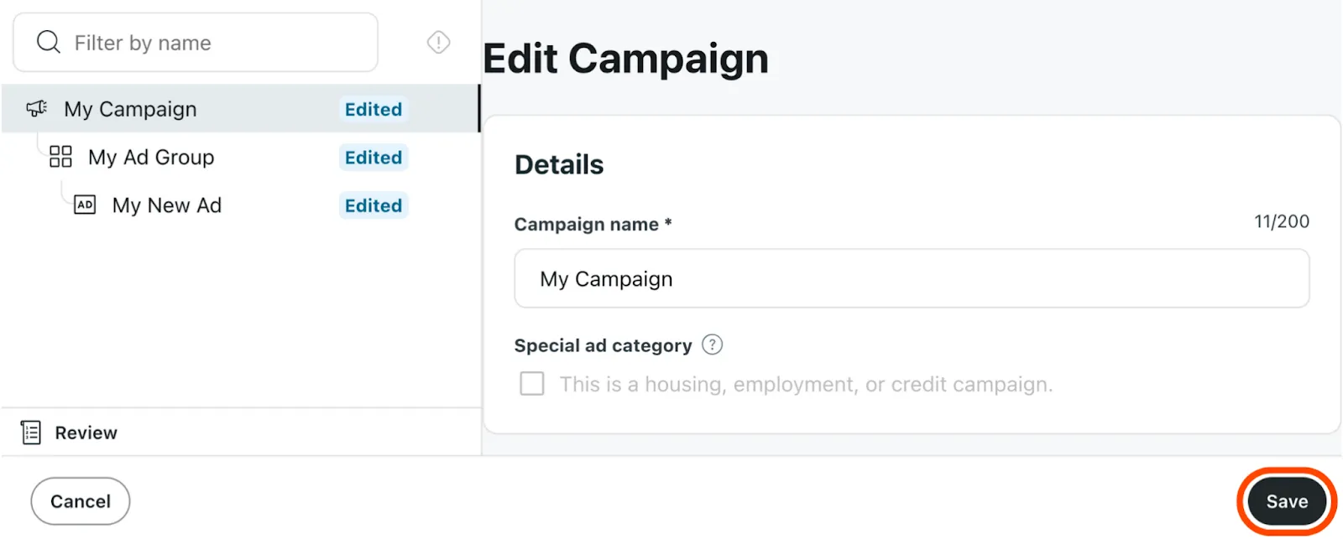Open the alert icon next to the filter box
This screenshot has height=539, width=1343.
(439, 42)
